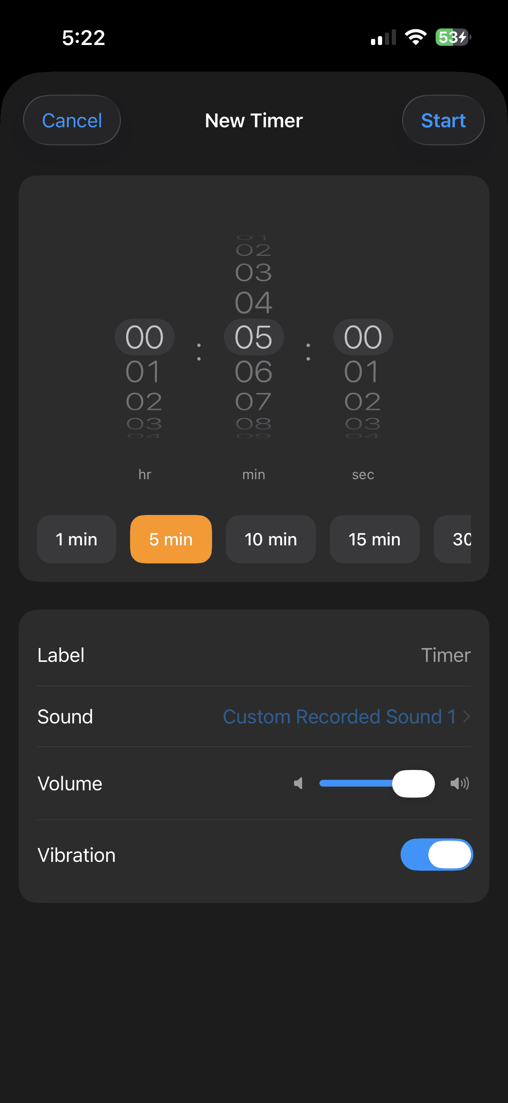The width and height of the screenshot is (508, 1103).
Task: Tap the 5:22 clock in status bar
Action: click(84, 38)
